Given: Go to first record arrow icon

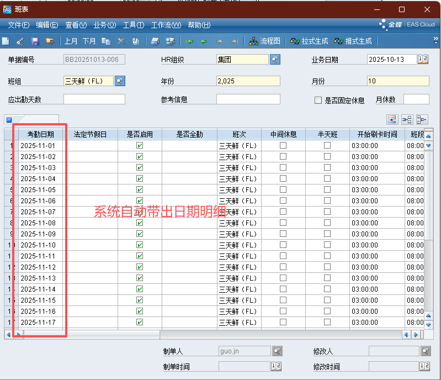Looking at the screenshot, I should click(x=189, y=41).
